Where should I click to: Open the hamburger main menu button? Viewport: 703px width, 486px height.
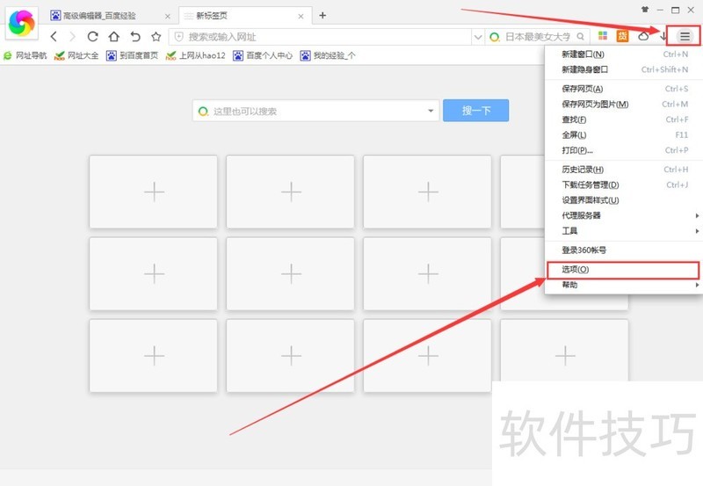[685, 36]
